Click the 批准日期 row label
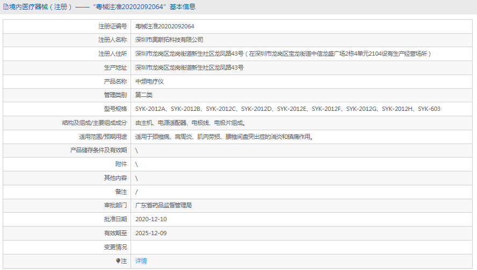 115,219
